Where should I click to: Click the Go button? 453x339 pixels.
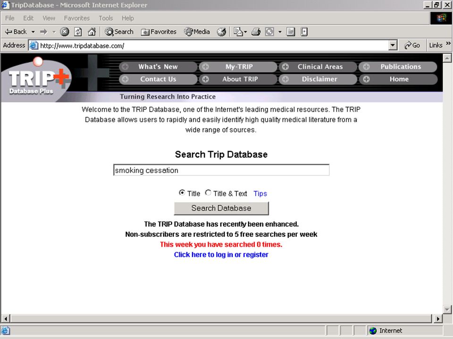pyautogui.click(x=412, y=46)
